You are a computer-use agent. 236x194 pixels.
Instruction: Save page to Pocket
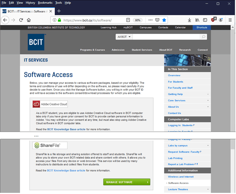click(157, 20)
